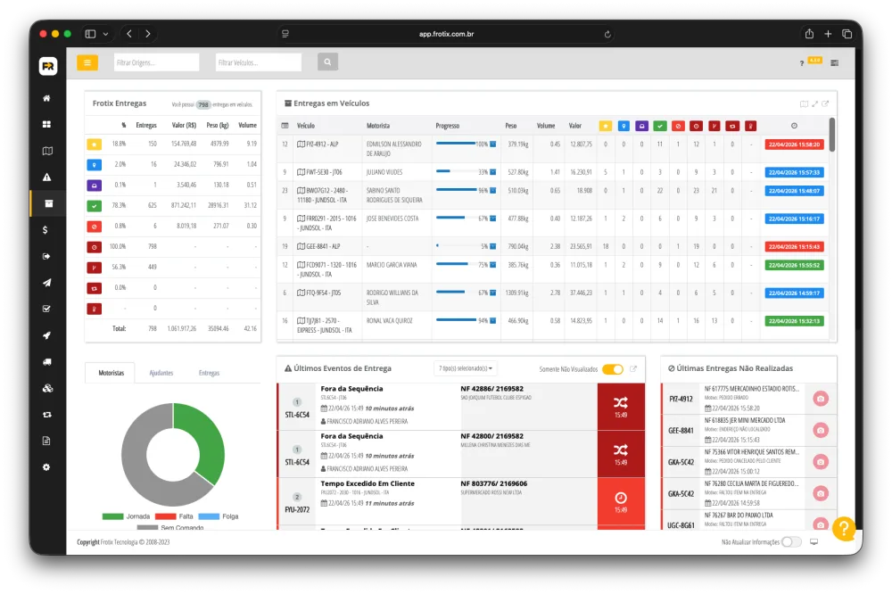The image size is (892, 594).
Task: Toggle the Não Atualizar Informações switch
Action: [x=790, y=541]
